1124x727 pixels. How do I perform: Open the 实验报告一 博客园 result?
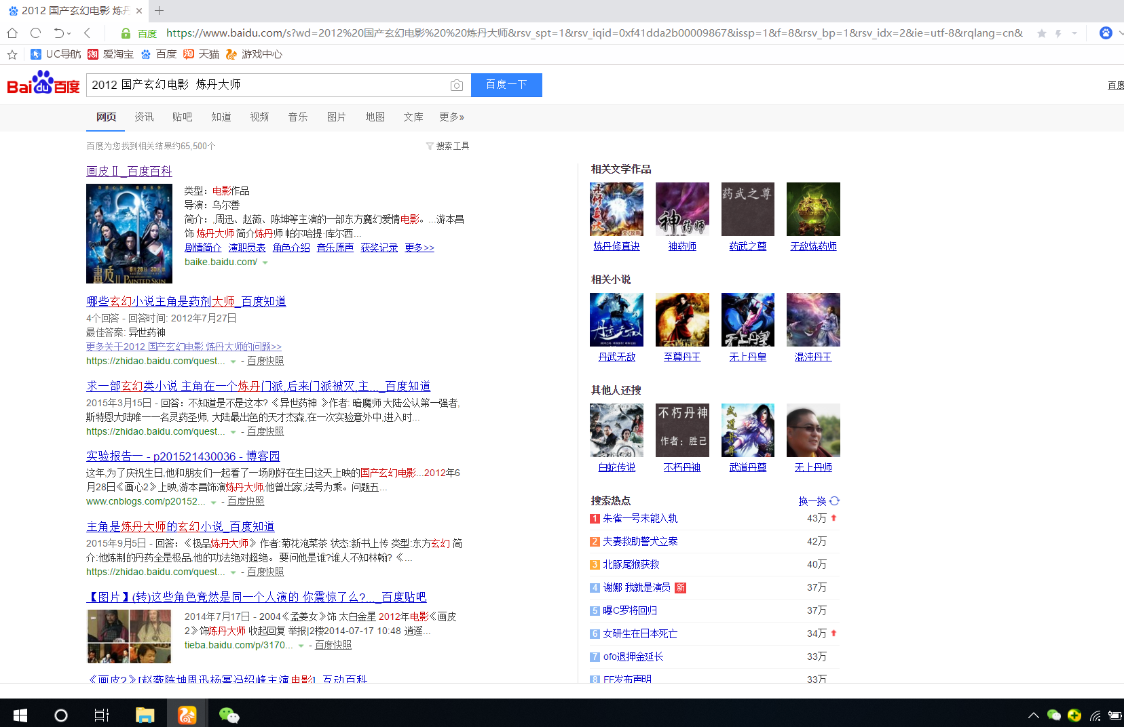(183, 456)
